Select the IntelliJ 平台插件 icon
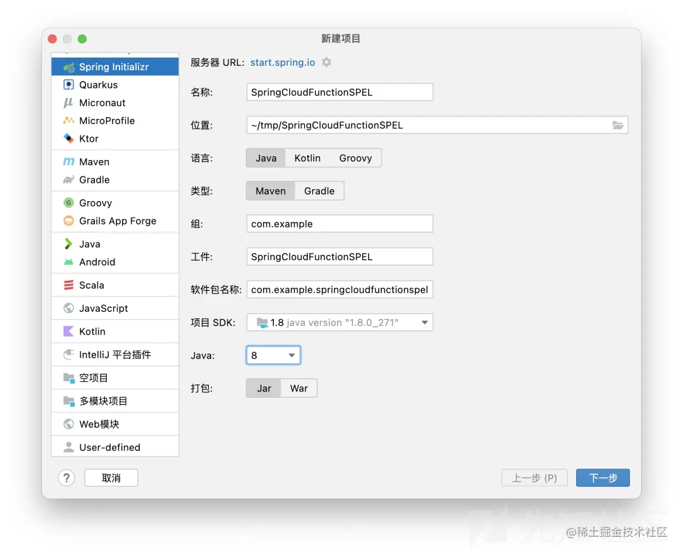Viewport: 683px width, 554px height. point(69,354)
